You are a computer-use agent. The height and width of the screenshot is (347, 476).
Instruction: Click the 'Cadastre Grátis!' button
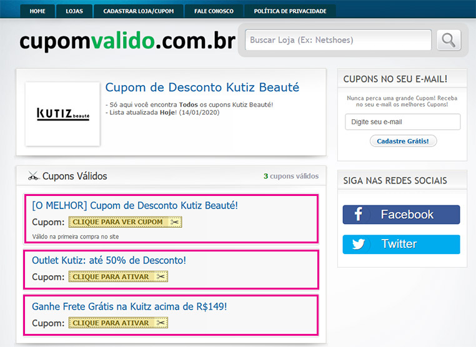coord(403,141)
